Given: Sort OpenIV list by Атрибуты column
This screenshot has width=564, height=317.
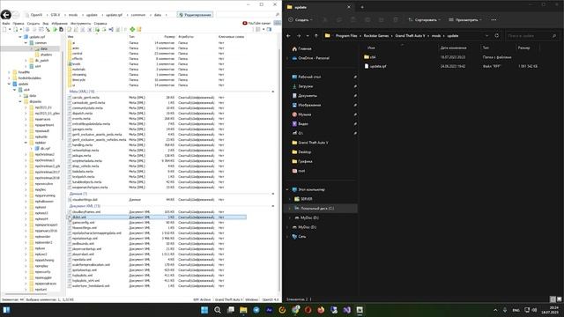Looking at the screenshot, I should 186,37.
